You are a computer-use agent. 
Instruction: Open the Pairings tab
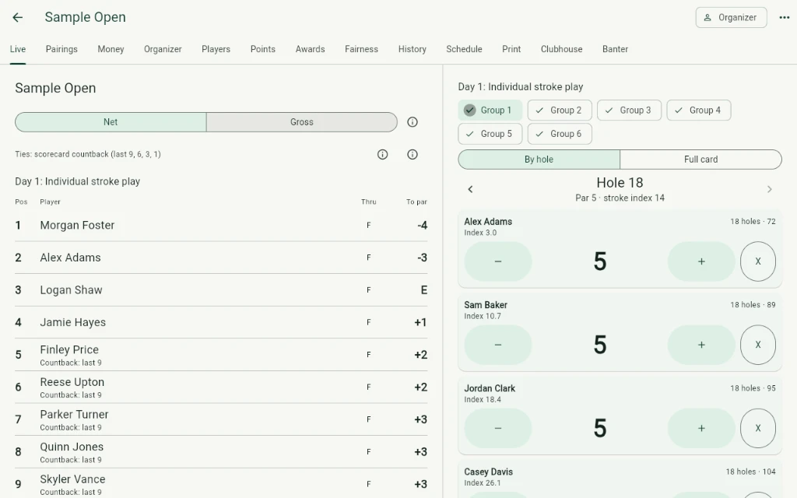61,49
